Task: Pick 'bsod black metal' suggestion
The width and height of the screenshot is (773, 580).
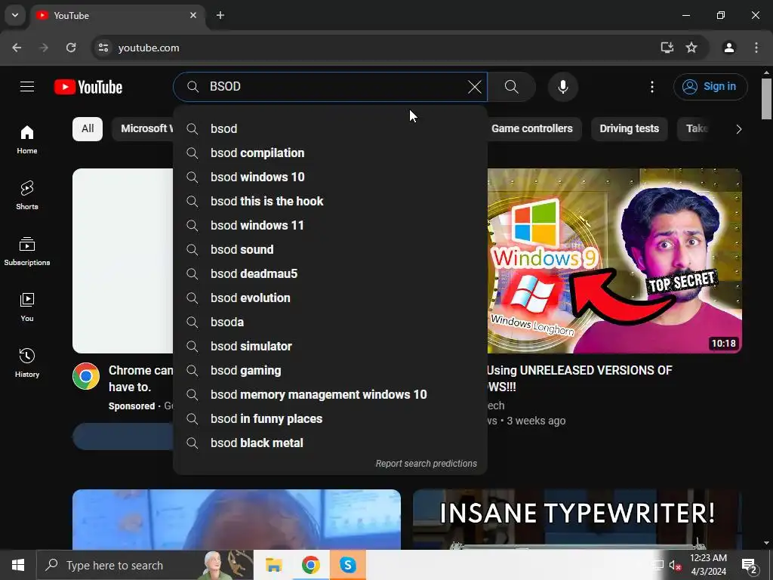Action: 331,443
